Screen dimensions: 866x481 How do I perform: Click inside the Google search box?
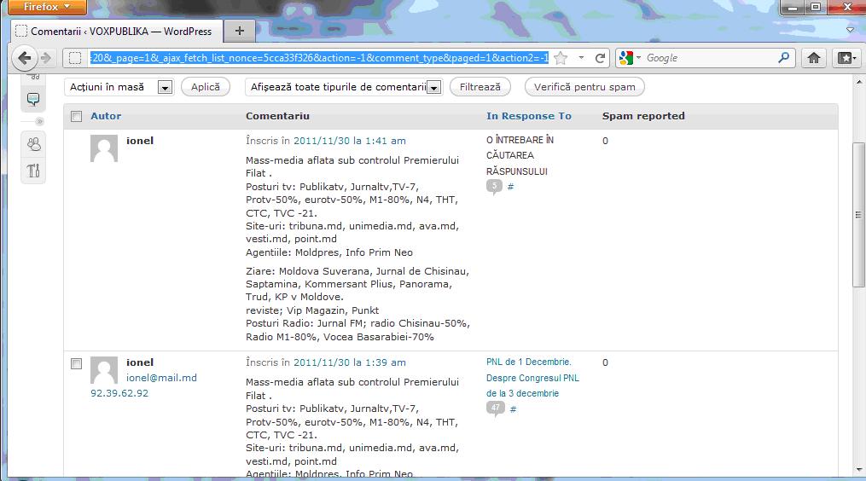coord(710,58)
